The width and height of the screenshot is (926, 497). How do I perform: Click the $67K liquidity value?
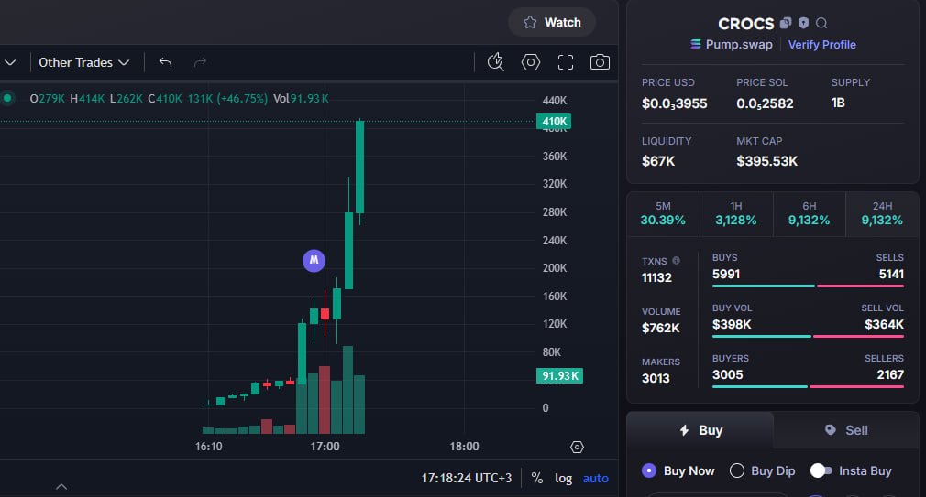pyautogui.click(x=658, y=161)
